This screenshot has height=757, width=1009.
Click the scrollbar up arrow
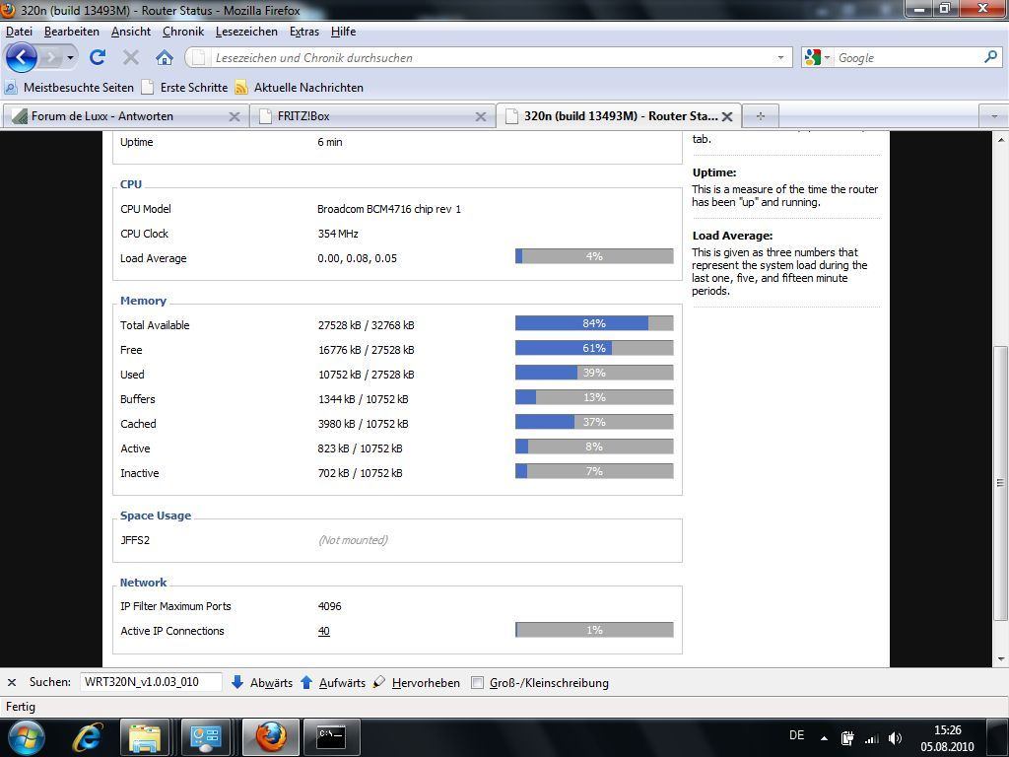[1001, 139]
